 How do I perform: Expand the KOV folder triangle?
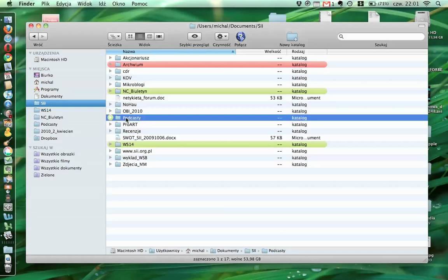pos(110,78)
